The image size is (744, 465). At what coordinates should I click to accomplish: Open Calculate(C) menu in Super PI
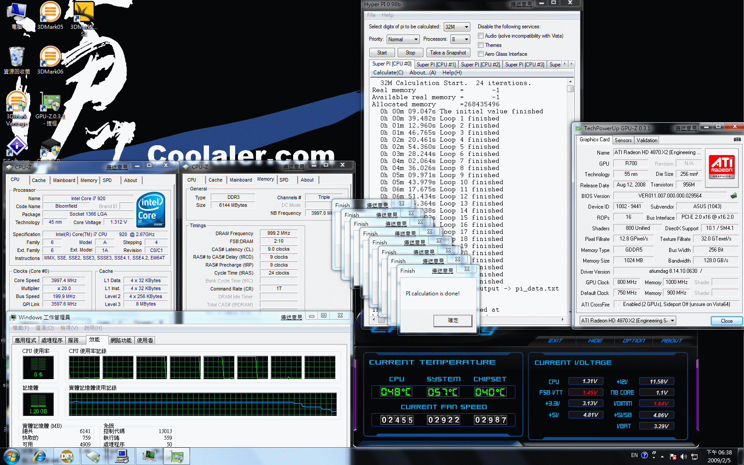point(388,73)
